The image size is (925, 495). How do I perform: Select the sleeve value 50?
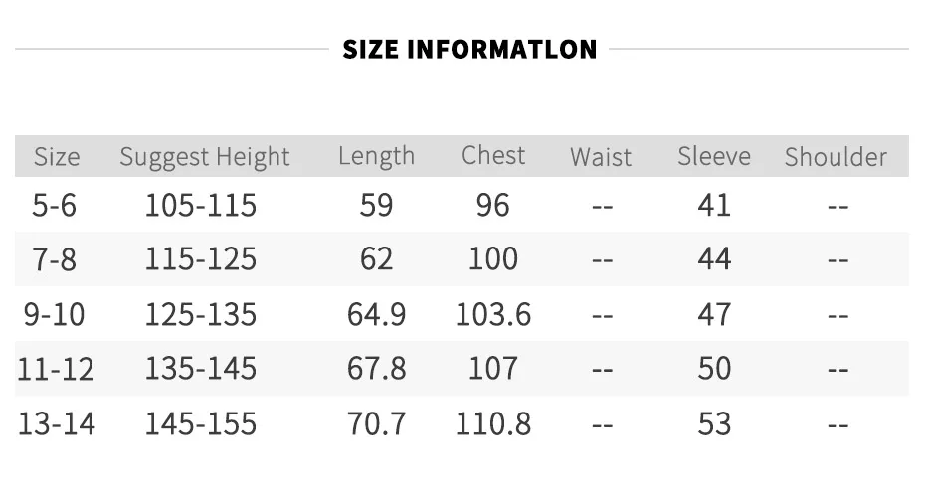coord(714,369)
